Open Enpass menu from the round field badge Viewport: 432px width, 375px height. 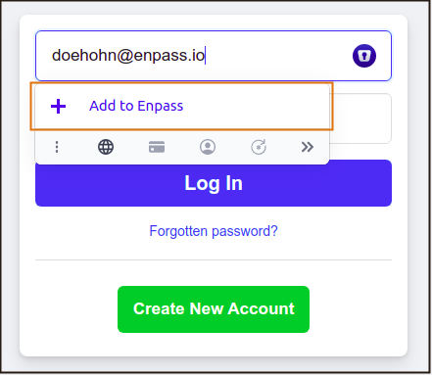pos(364,56)
